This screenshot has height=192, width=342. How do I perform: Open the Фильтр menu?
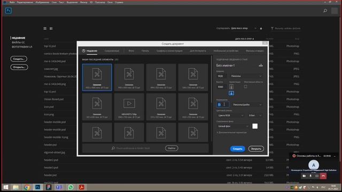(x=84, y=2)
